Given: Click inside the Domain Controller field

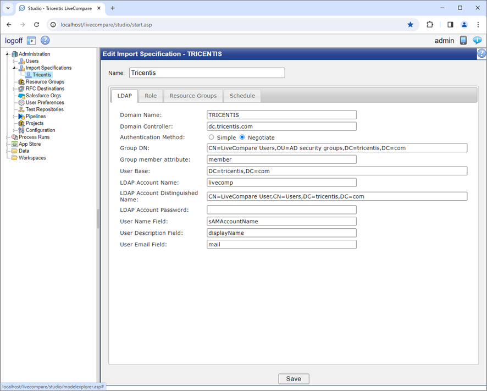Looking at the screenshot, I should click(x=281, y=126).
